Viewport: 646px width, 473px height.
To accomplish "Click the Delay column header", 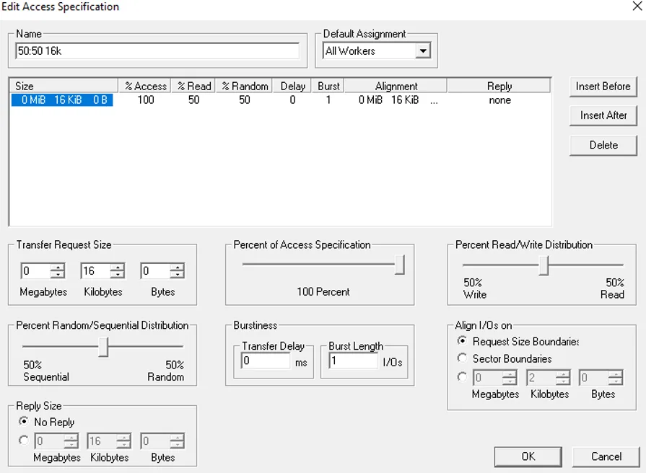I will (x=292, y=86).
